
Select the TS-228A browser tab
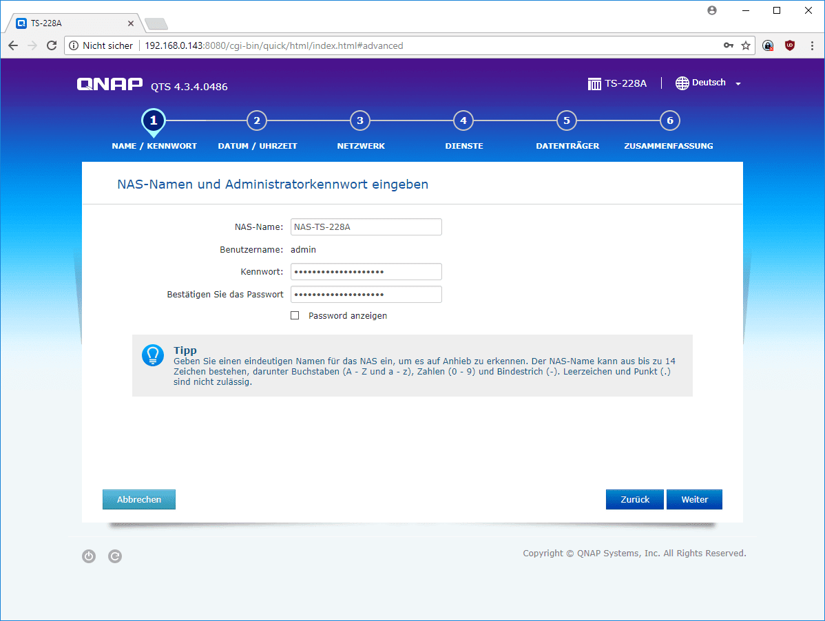point(74,23)
